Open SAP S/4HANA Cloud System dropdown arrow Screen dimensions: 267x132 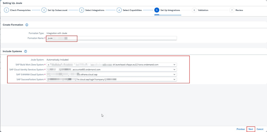coord(174,74)
